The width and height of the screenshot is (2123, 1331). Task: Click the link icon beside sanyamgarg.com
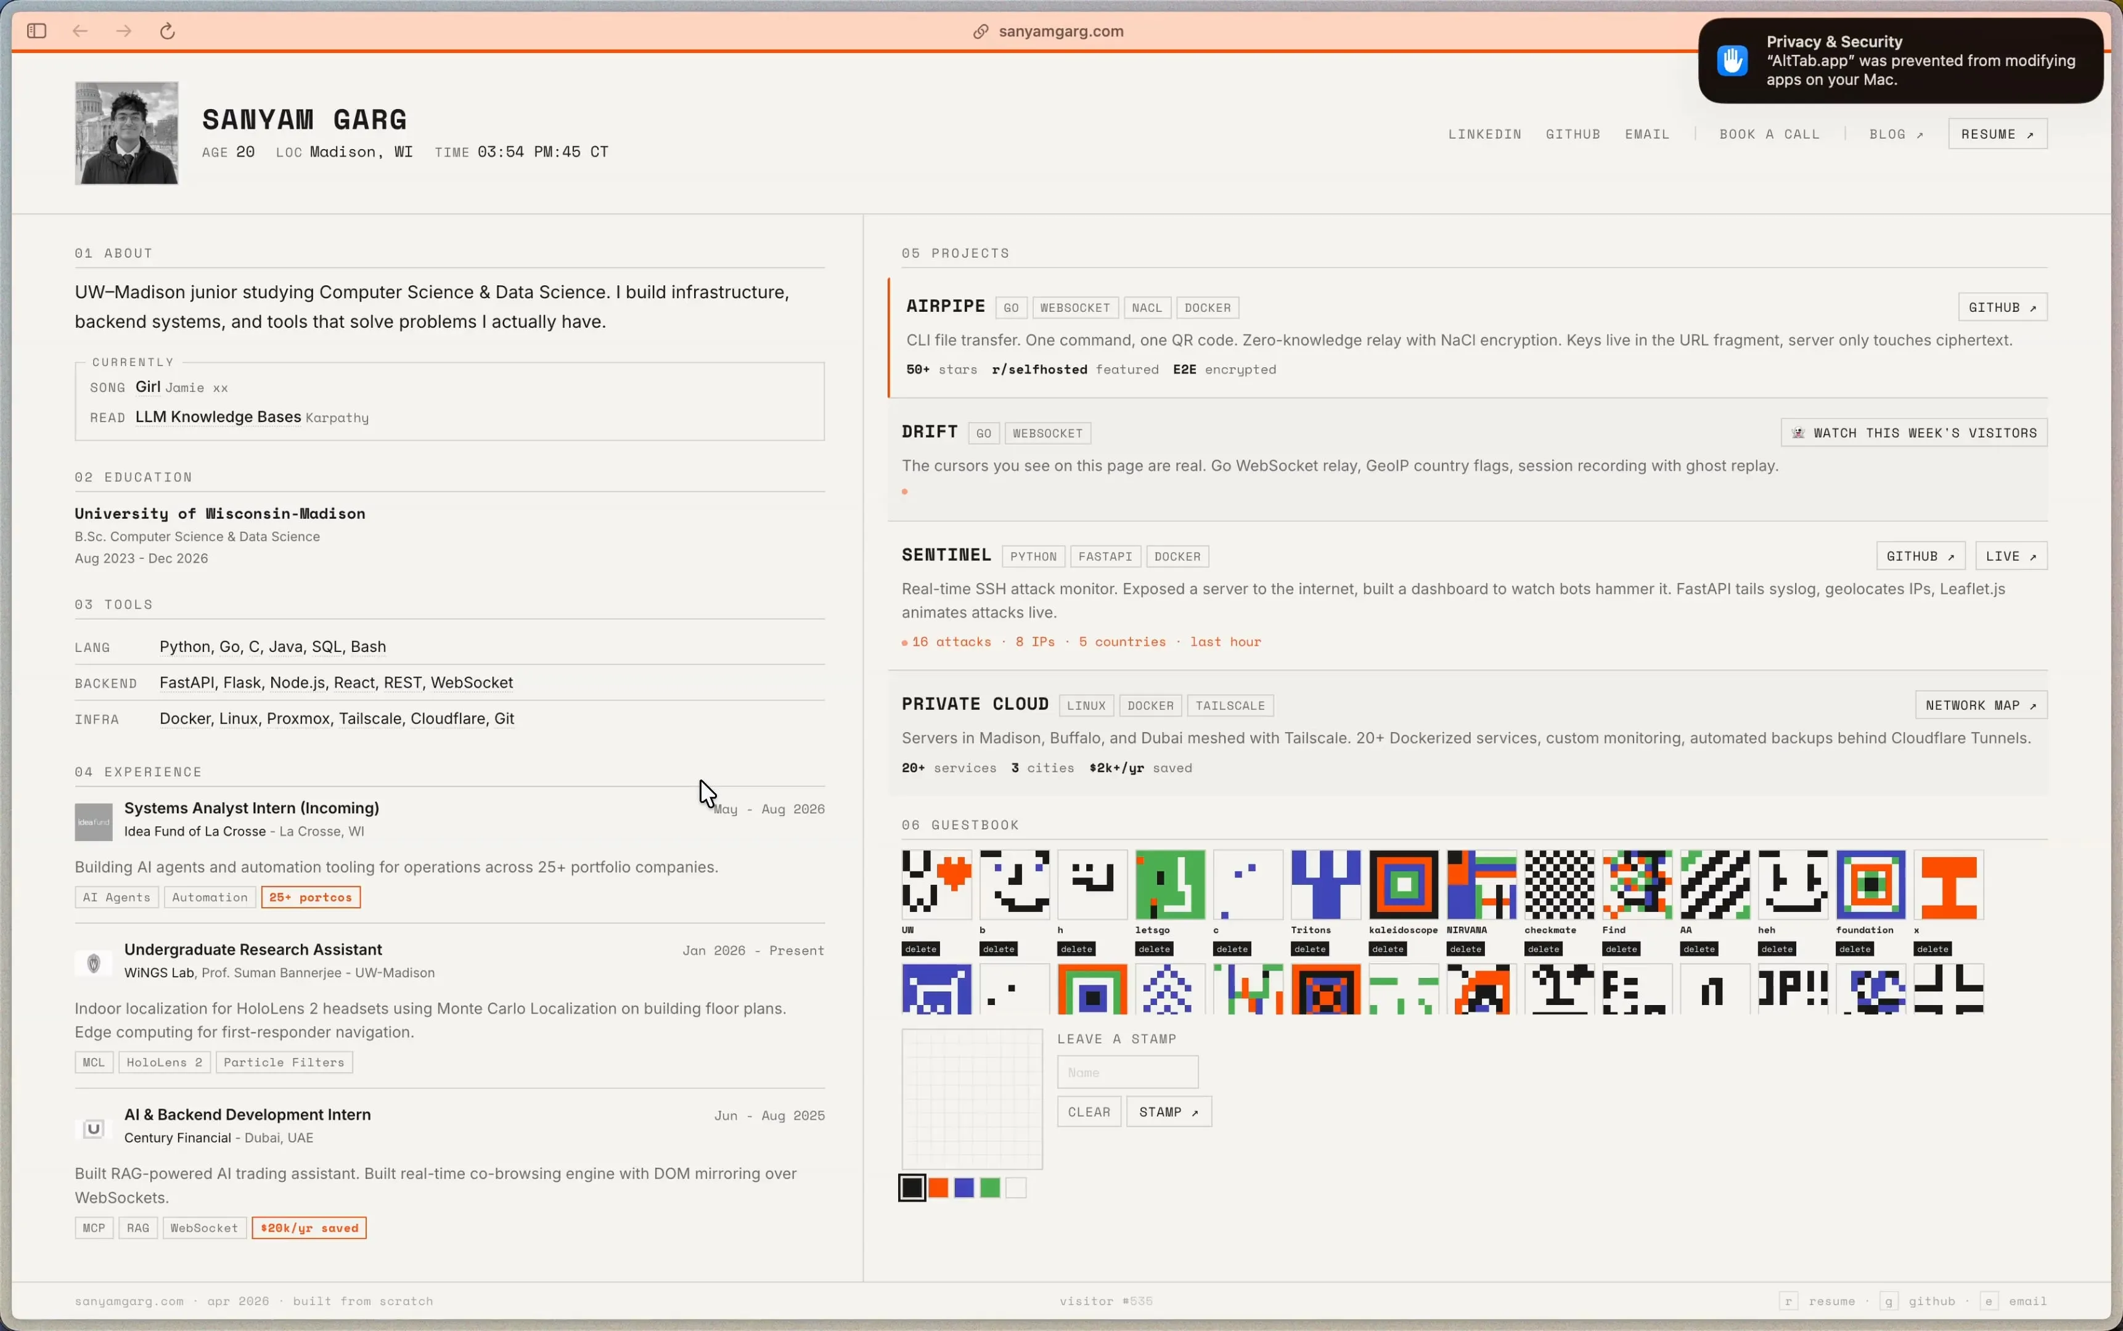click(980, 31)
